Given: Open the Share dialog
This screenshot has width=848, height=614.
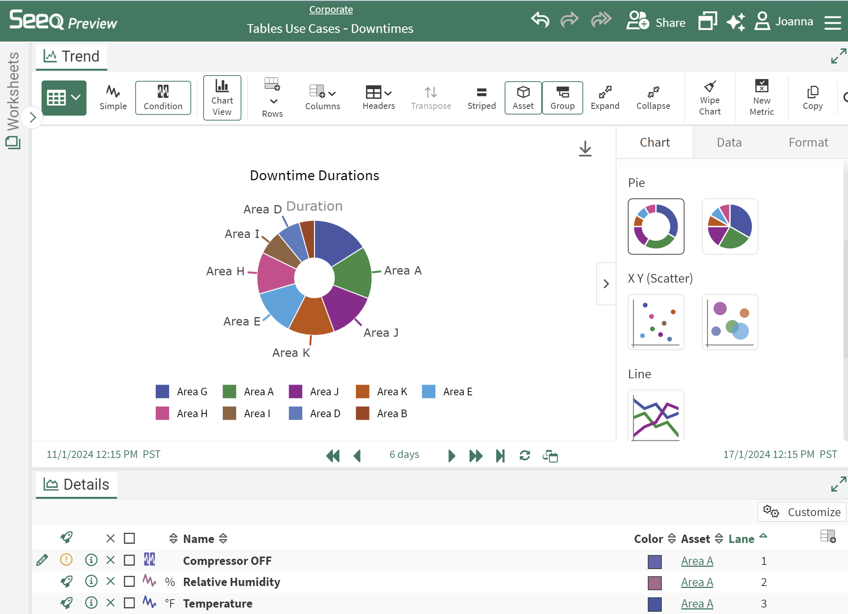Looking at the screenshot, I should 656,22.
